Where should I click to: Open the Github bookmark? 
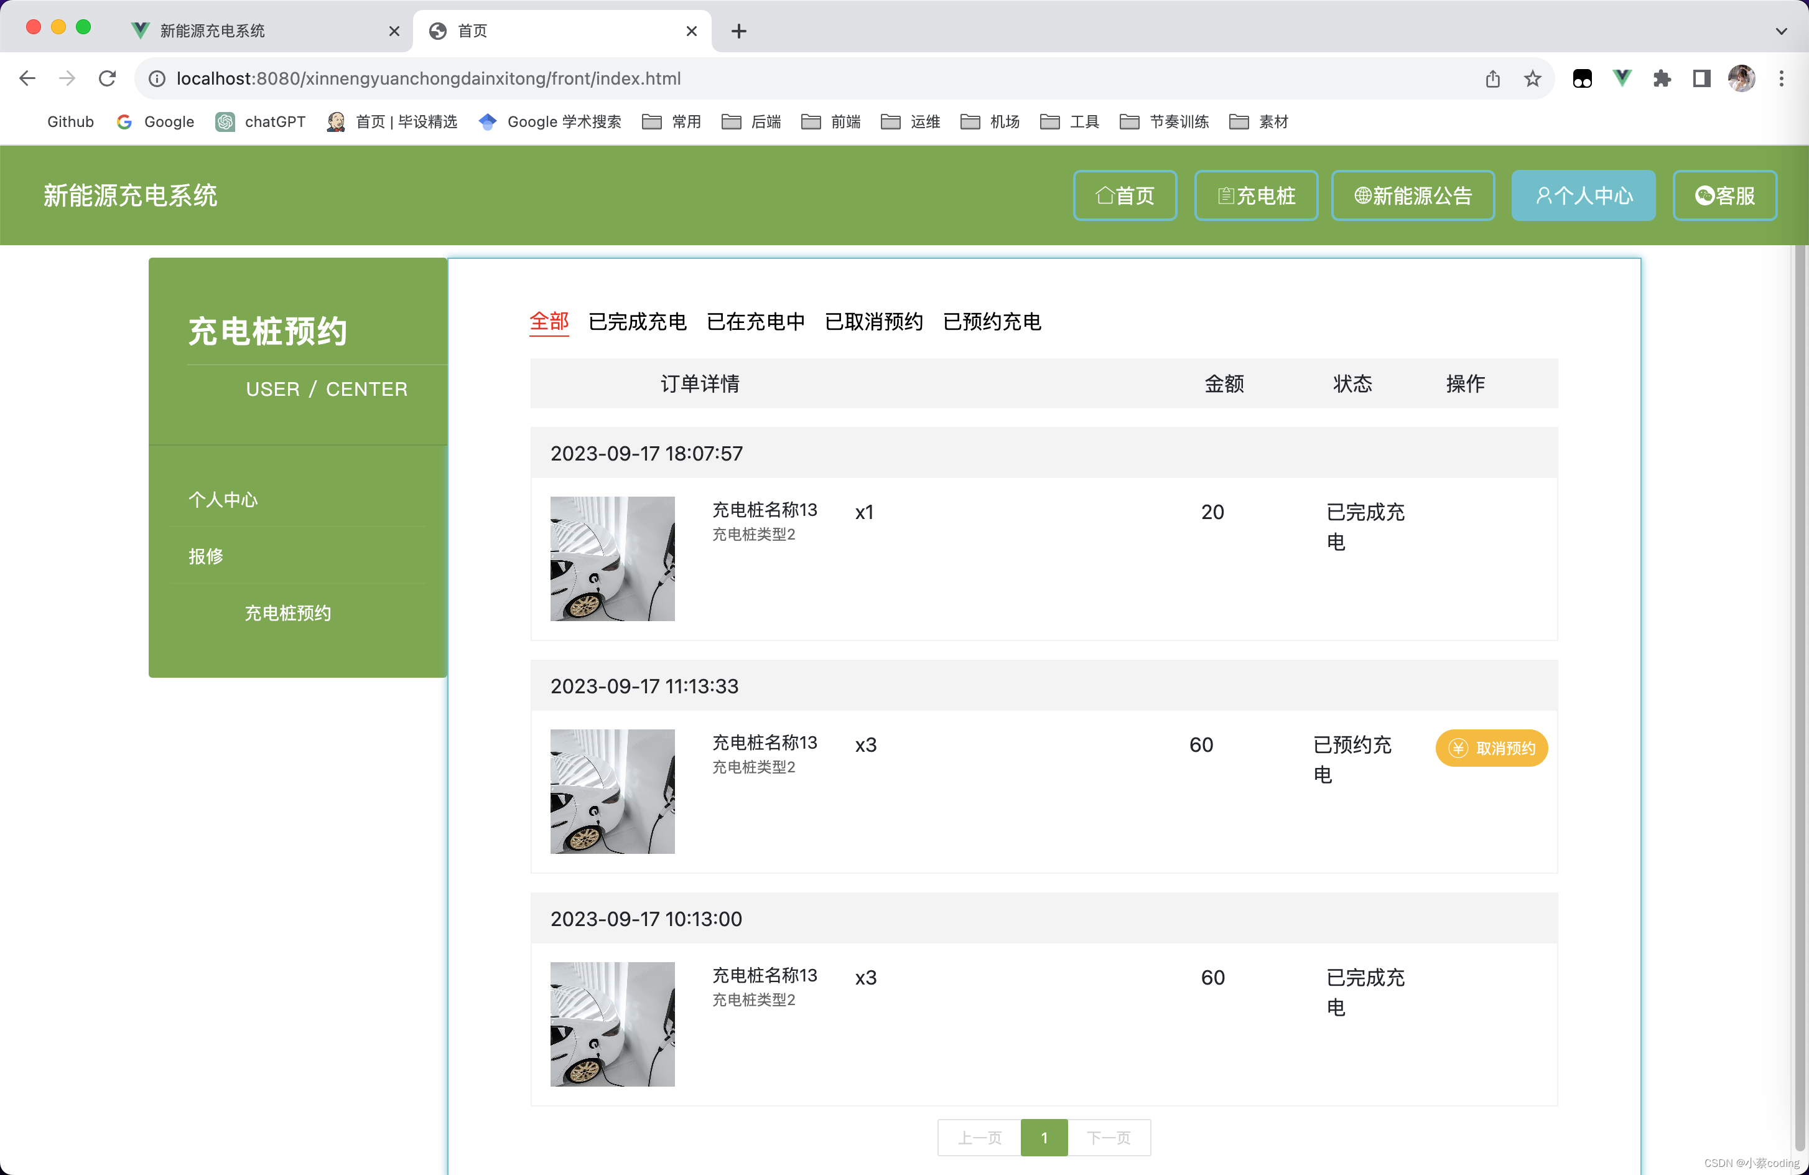(x=70, y=122)
